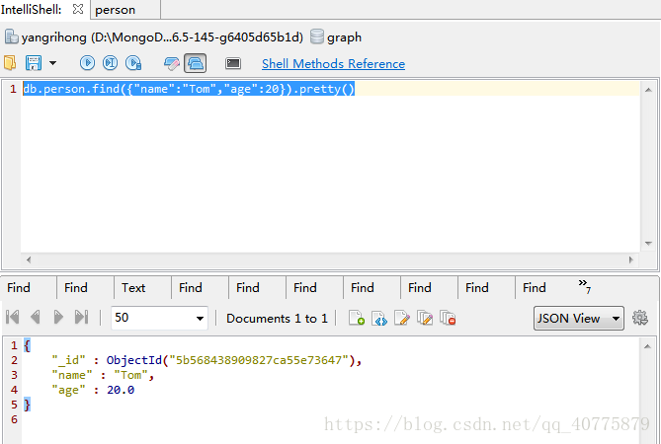This screenshot has width=661, height=444.
Task: Click line number 1 in the query editor
Action: (13, 89)
